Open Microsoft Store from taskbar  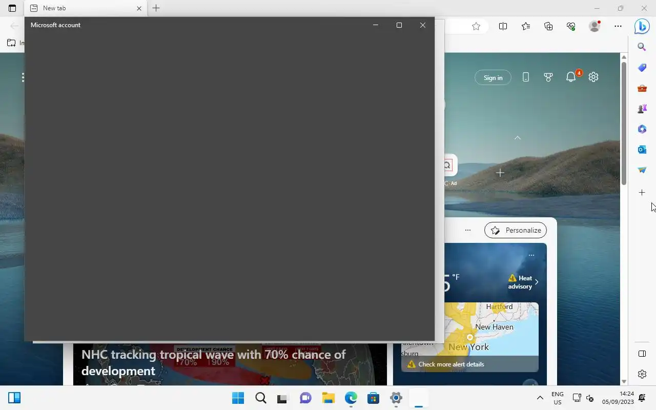pos(373,398)
